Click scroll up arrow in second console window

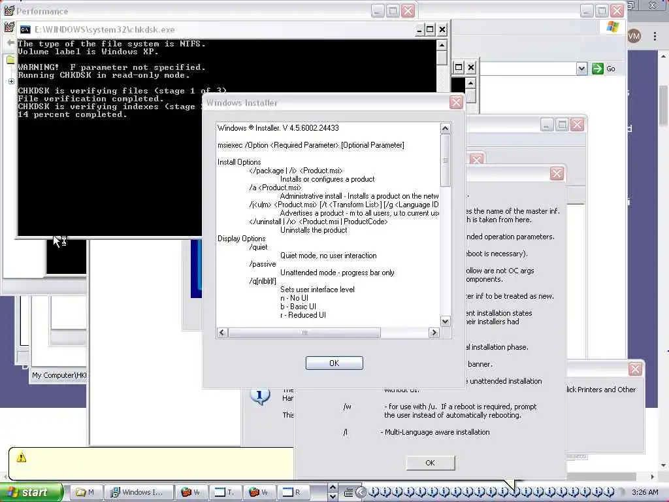[470, 83]
